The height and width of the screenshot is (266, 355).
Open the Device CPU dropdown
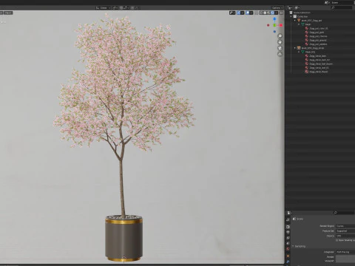click(x=345, y=236)
